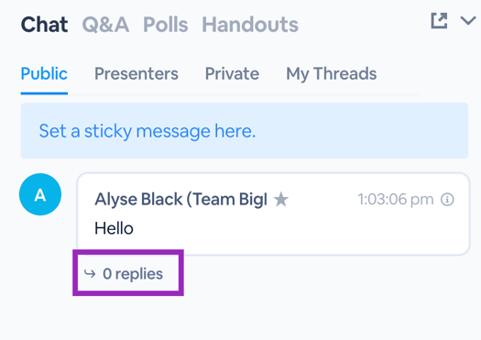Select the Chat tab
Image resolution: width=481 pixels, height=340 pixels.
pos(45,25)
